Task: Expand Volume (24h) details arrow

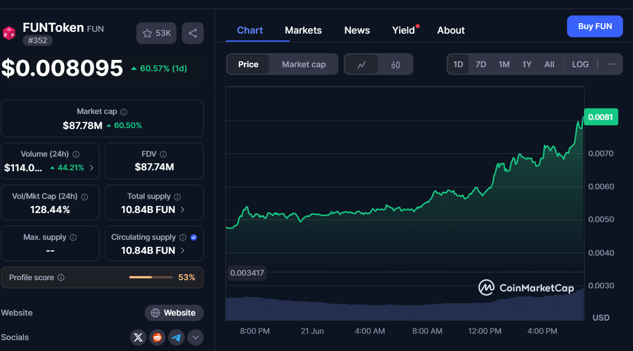Action: click(92, 168)
